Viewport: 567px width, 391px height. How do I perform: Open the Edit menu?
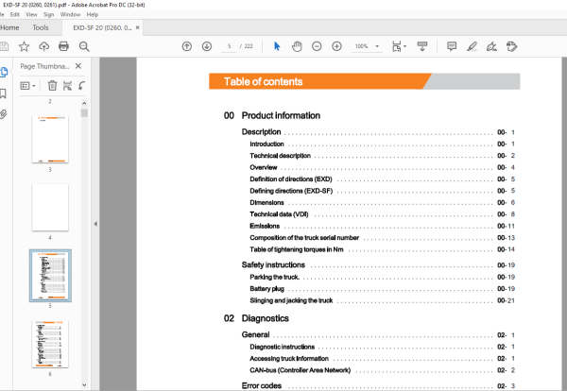click(x=15, y=14)
